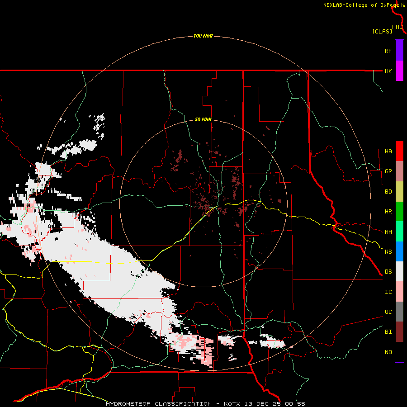Click the HR legend label
The height and width of the screenshot is (407, 407).
(x=388, y=212)
